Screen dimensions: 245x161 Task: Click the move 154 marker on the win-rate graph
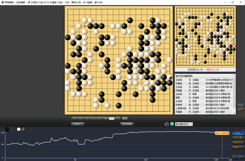click(x=222, y=133)
